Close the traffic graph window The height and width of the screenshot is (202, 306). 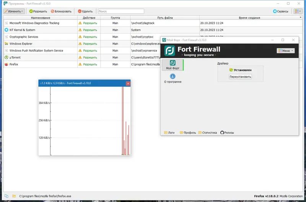[128, 83]
